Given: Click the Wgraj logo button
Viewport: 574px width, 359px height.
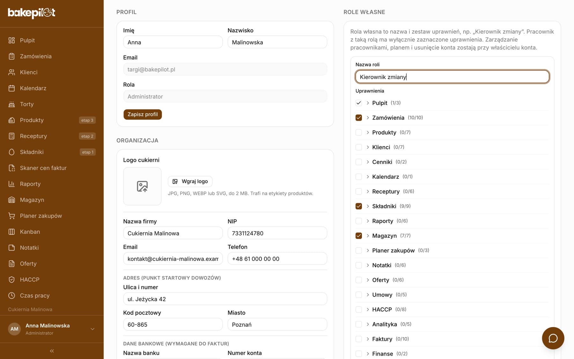Looking at the screenshot, I should [x=190, y=181].
